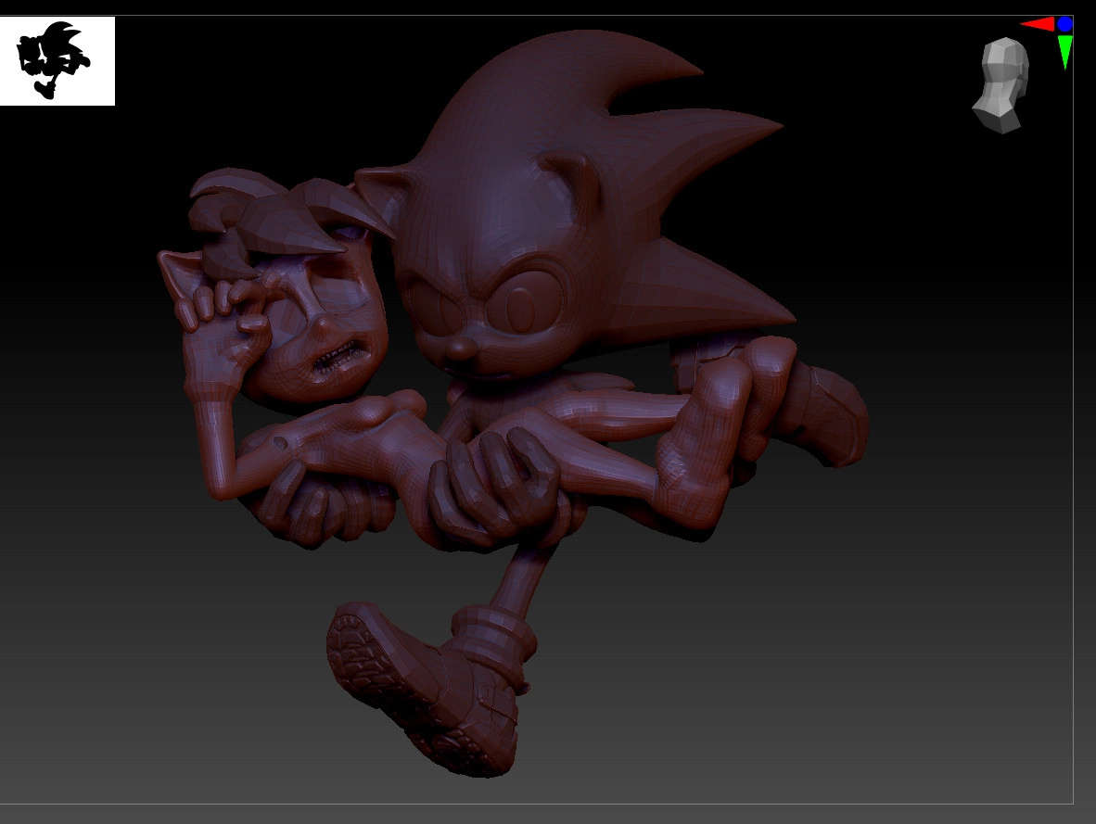Click Sonic's nose on the model
The image size is (1096, 824).
click(459, 349)
